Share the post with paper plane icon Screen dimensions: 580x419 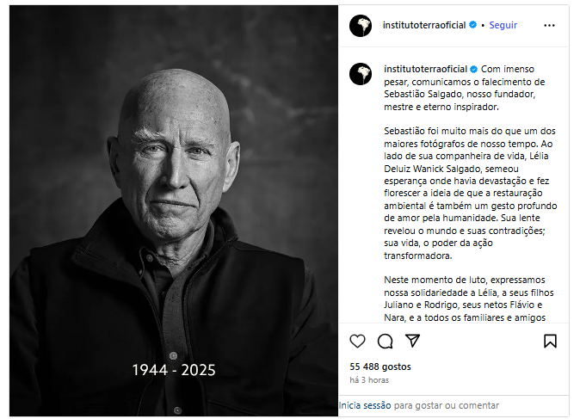[x=412, y=341]
